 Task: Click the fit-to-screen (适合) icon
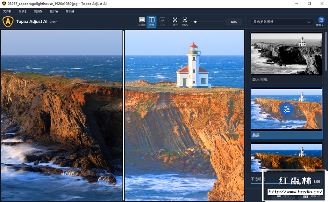pos(175,21)
